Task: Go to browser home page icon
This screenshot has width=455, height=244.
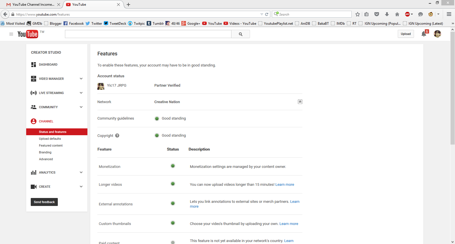Action: point(397,14)
